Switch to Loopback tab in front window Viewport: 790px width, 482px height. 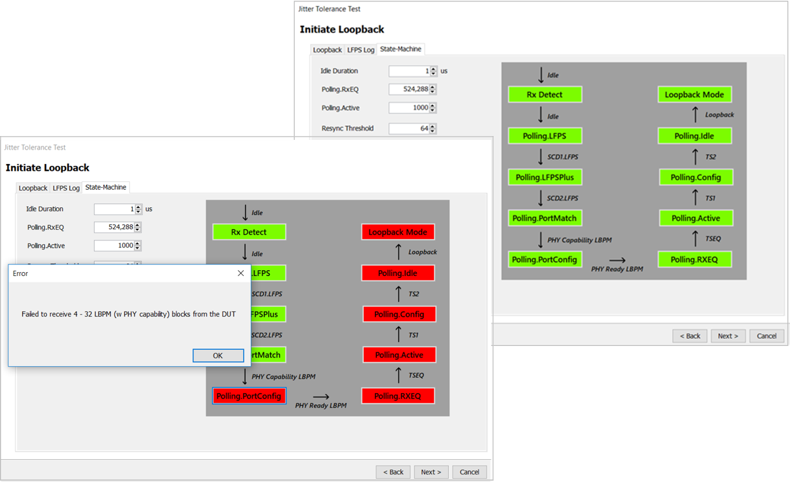point(32,188)
